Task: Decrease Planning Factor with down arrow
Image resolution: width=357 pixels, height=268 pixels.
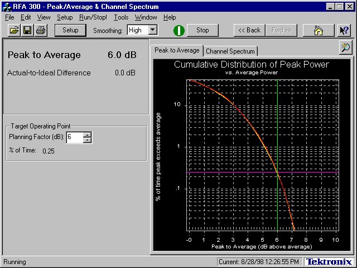Action: pos(87,140)
